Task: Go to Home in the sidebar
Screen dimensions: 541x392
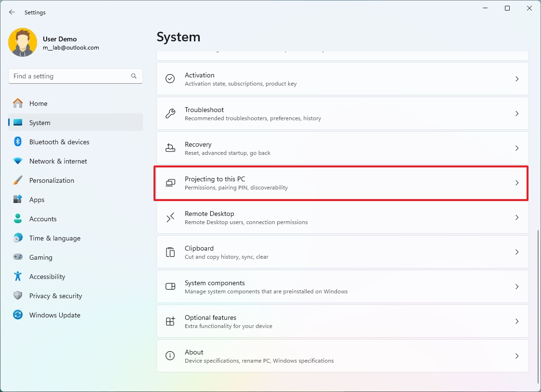Action: (76, 103)
